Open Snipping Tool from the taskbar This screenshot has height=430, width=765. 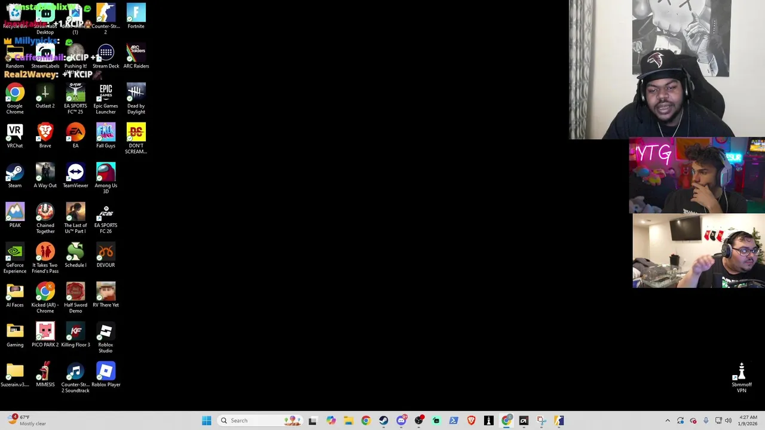541,420
